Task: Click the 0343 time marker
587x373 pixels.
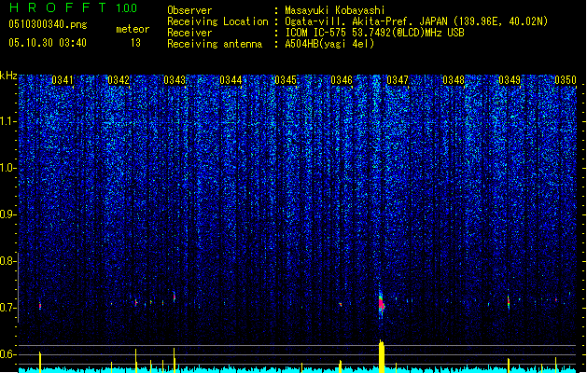Action: [x=175, y=80]
